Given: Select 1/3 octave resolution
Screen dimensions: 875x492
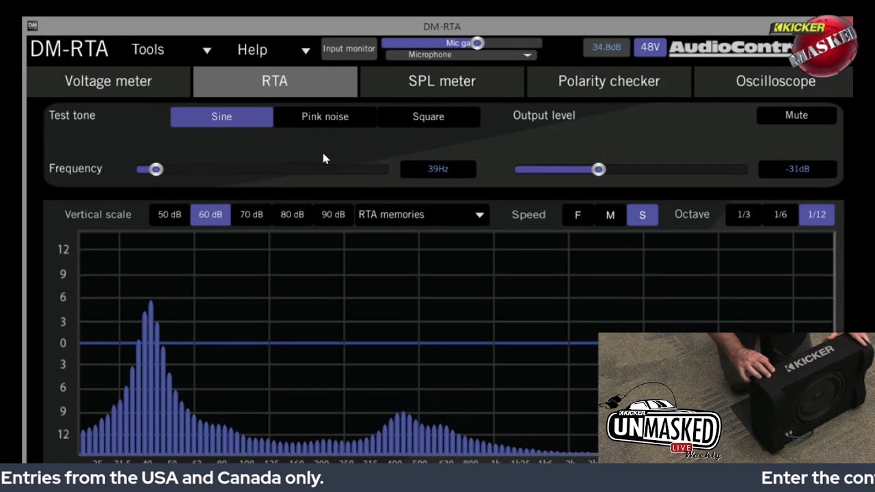Looking at the screenshot, I should tap(744, 215).
